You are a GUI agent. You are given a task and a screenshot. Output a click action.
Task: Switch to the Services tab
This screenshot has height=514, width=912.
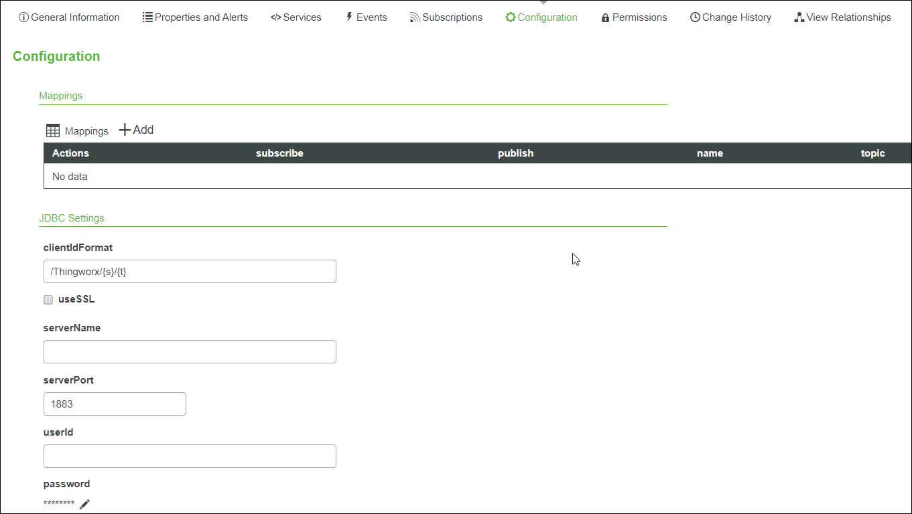pyautogui.click(x=296, y=17)
